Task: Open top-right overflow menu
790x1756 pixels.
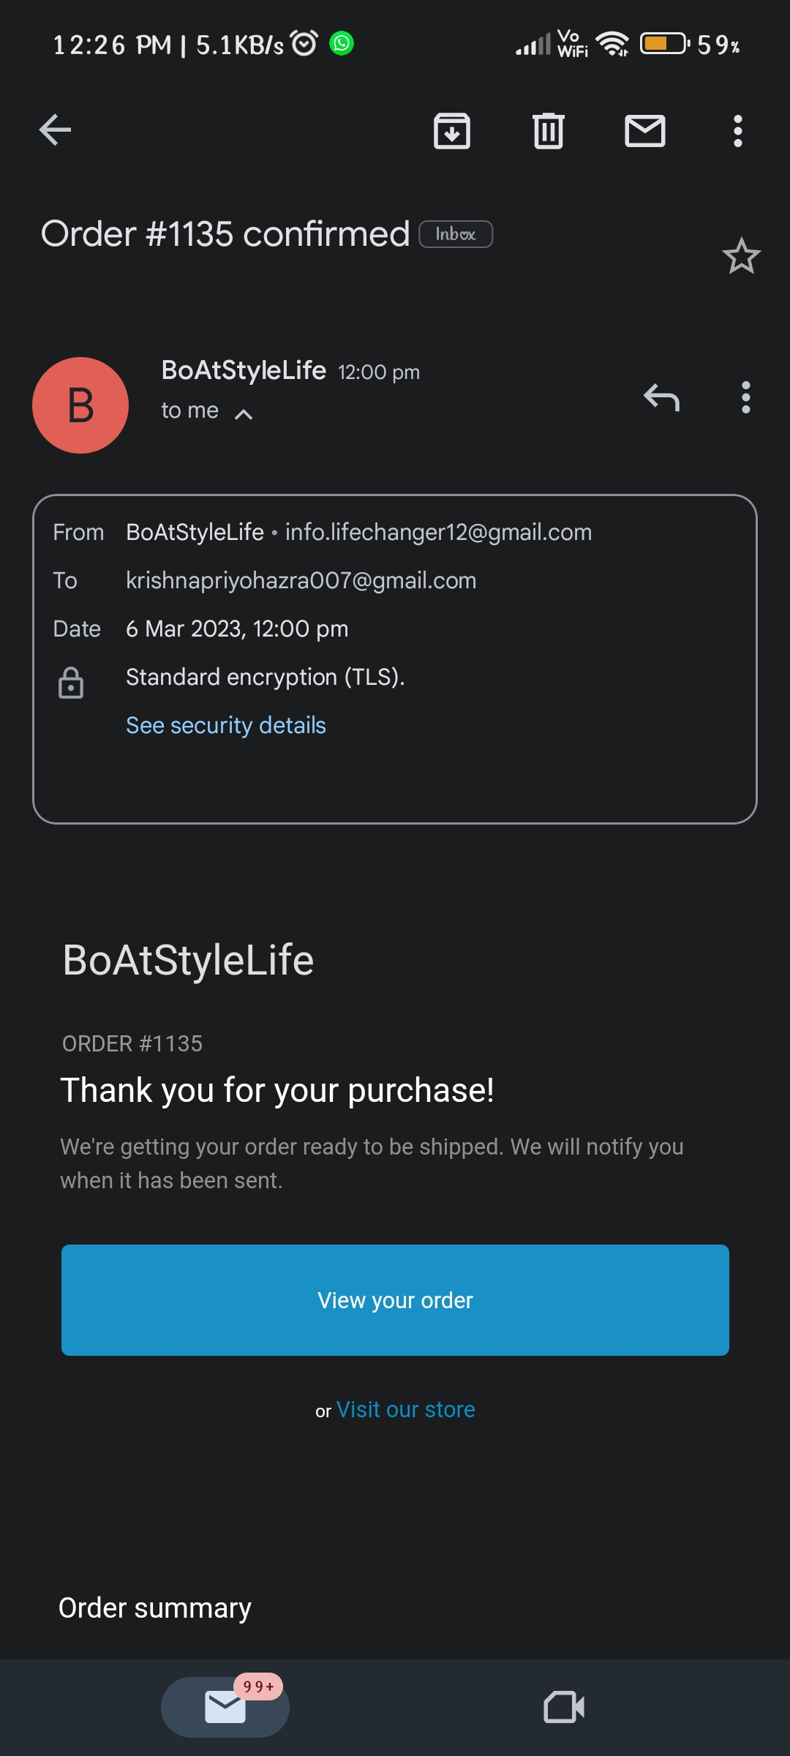Action: (737, 131)
